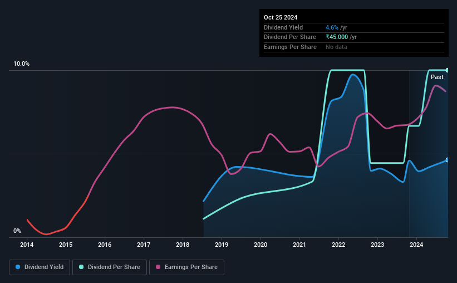Viewport: 457px width, 283px height.
Task: Toggle the Earnings Per Share legend button
Action: pyautogui.click(x=186, y=267)
